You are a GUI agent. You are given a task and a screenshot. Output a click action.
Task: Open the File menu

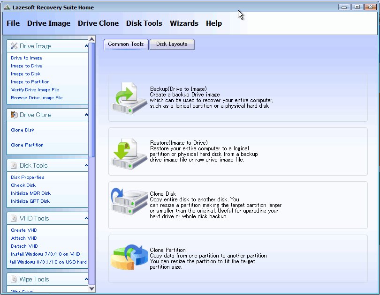point(13,23)
